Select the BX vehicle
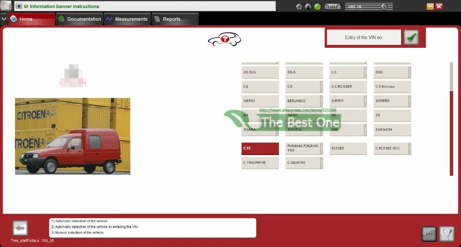The image size is (461, 247). click(348, 115)
